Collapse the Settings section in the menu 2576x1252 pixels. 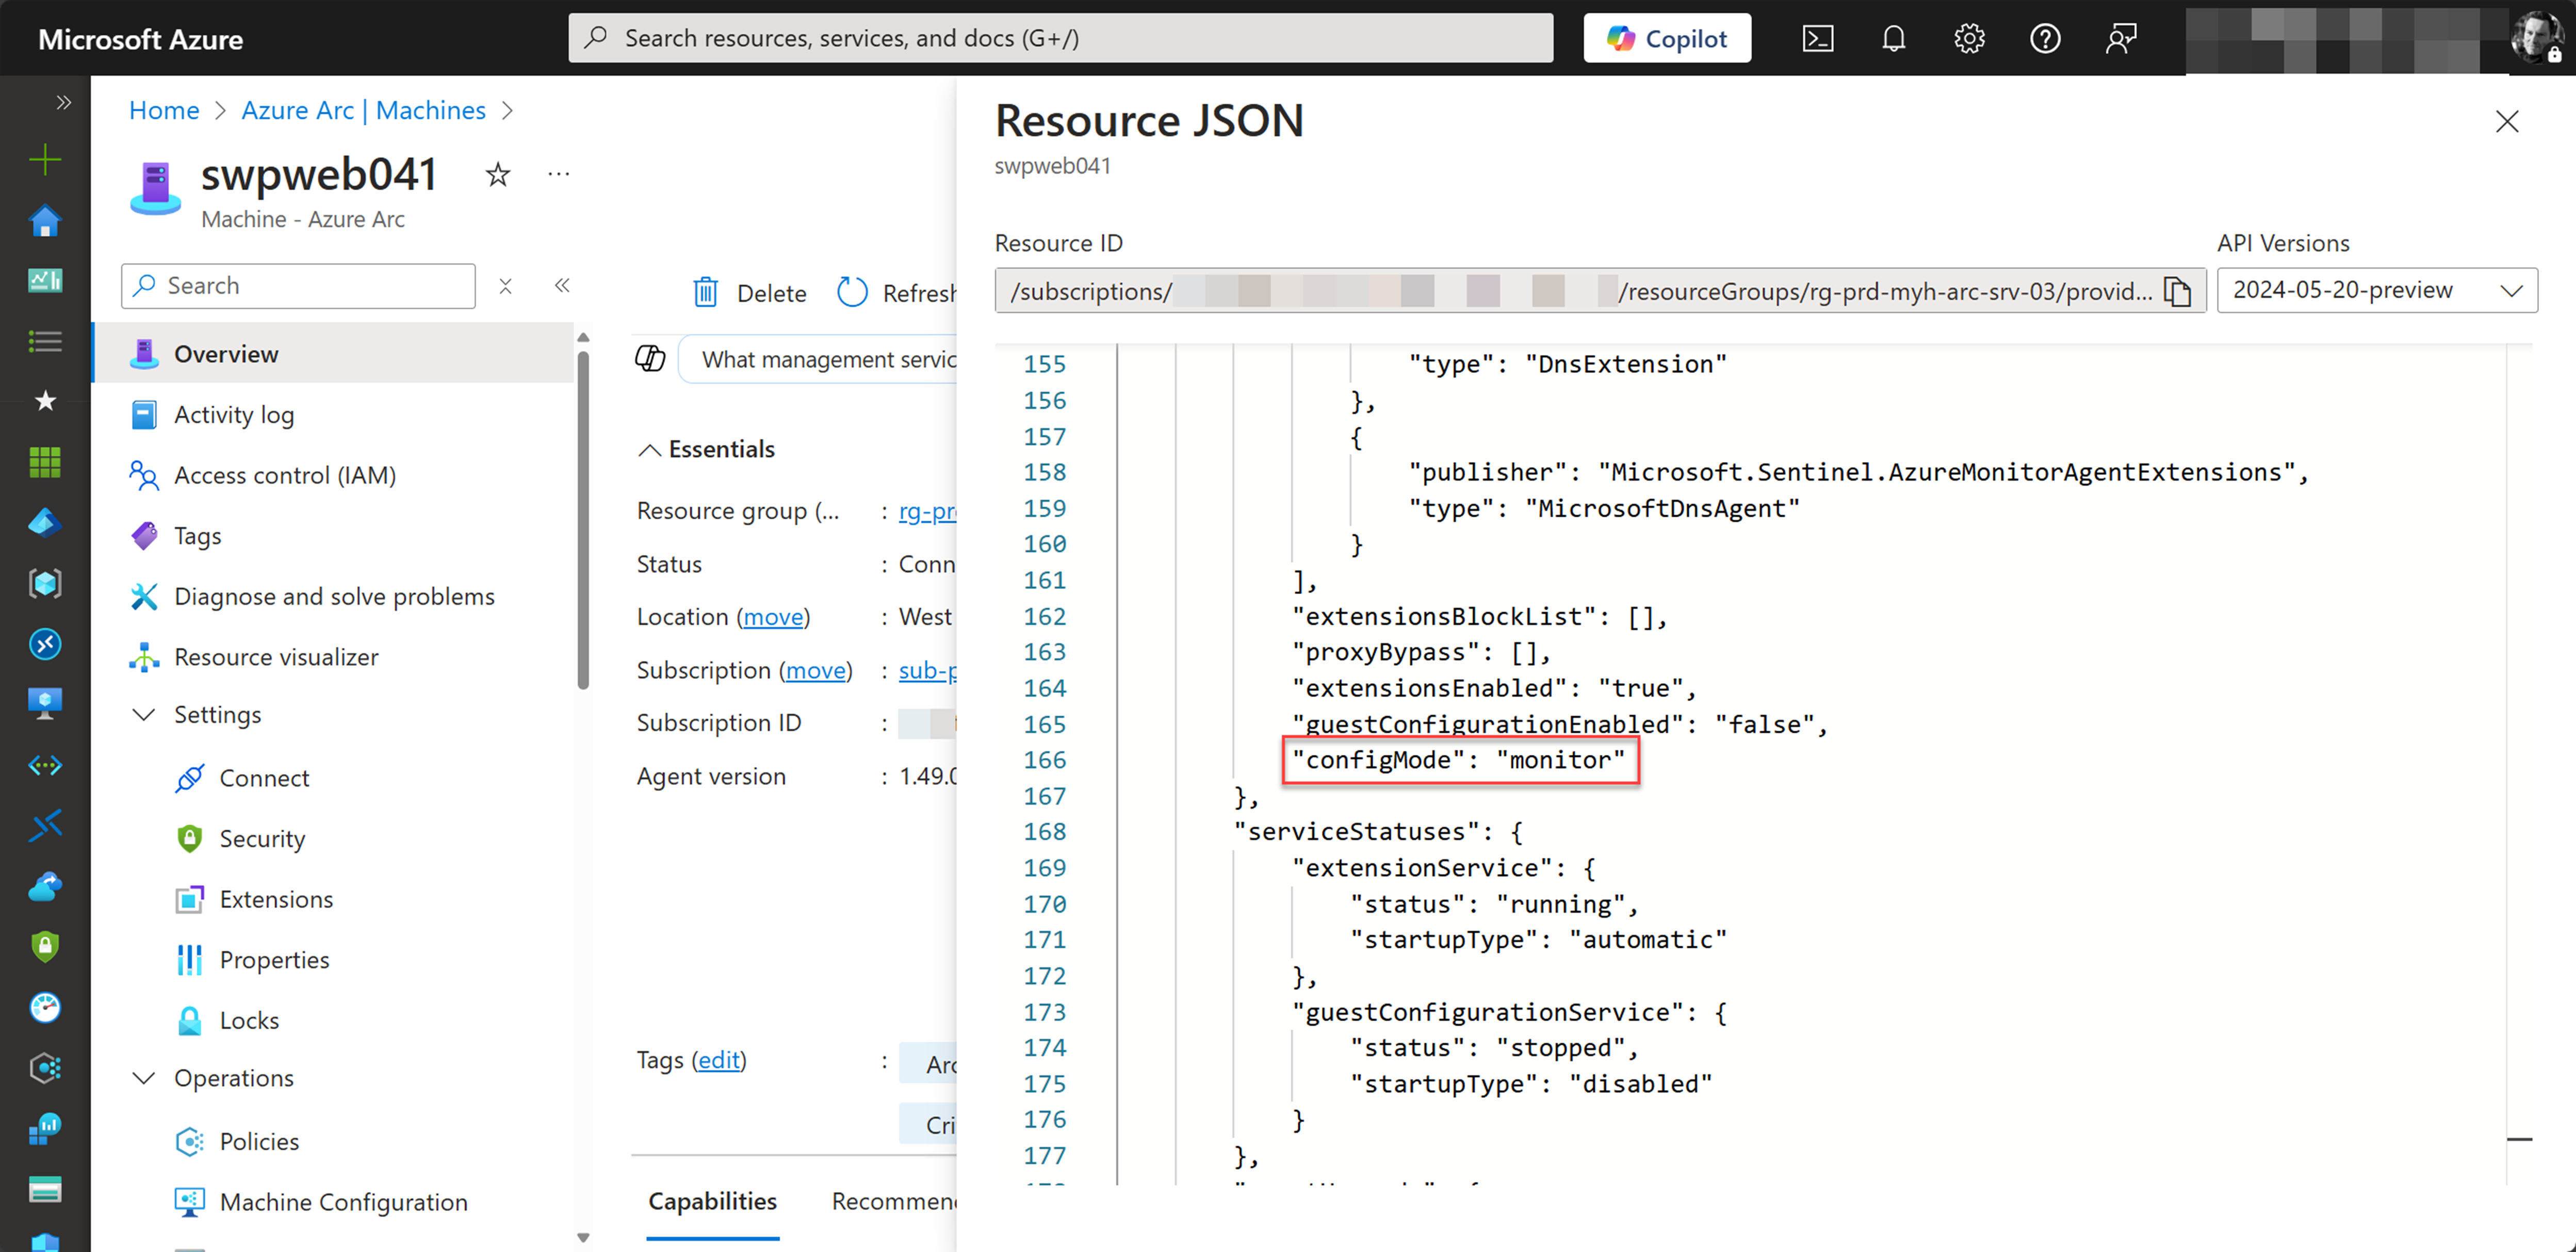[x=144, y=714]
